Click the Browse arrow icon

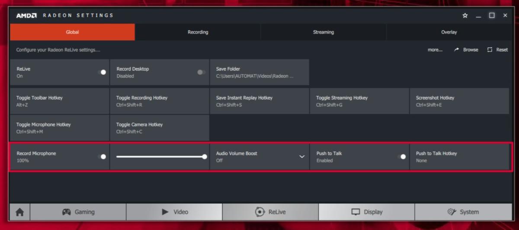tap(456, 50)
